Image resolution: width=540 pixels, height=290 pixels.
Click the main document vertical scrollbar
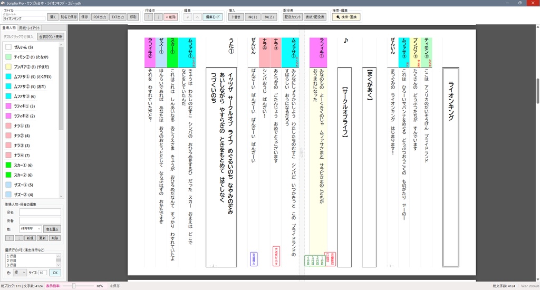[x=537, y=91]
